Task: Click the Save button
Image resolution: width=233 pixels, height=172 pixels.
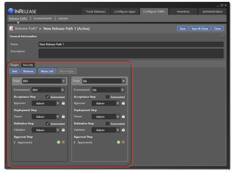Action: (183, 29)
